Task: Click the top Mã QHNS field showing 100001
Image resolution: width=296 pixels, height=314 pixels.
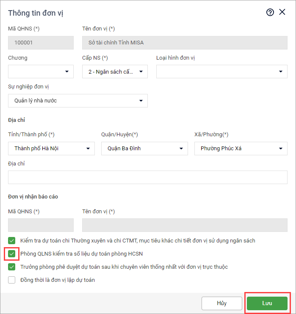Action: click(x=41, y=43)
